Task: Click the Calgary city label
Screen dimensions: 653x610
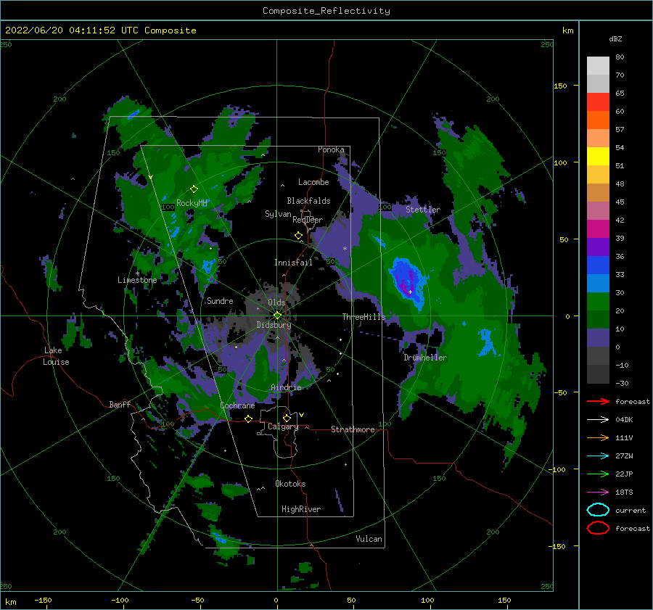Action: (x=283, y=426)
